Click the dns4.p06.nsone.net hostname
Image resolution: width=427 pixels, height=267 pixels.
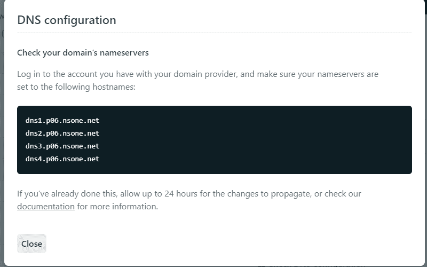62,159
